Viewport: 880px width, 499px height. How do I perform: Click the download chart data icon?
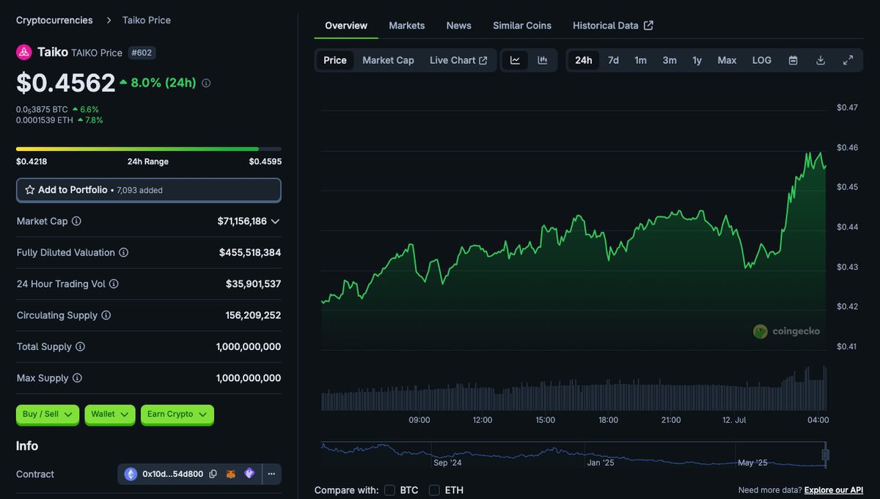[x=821, y=60]
